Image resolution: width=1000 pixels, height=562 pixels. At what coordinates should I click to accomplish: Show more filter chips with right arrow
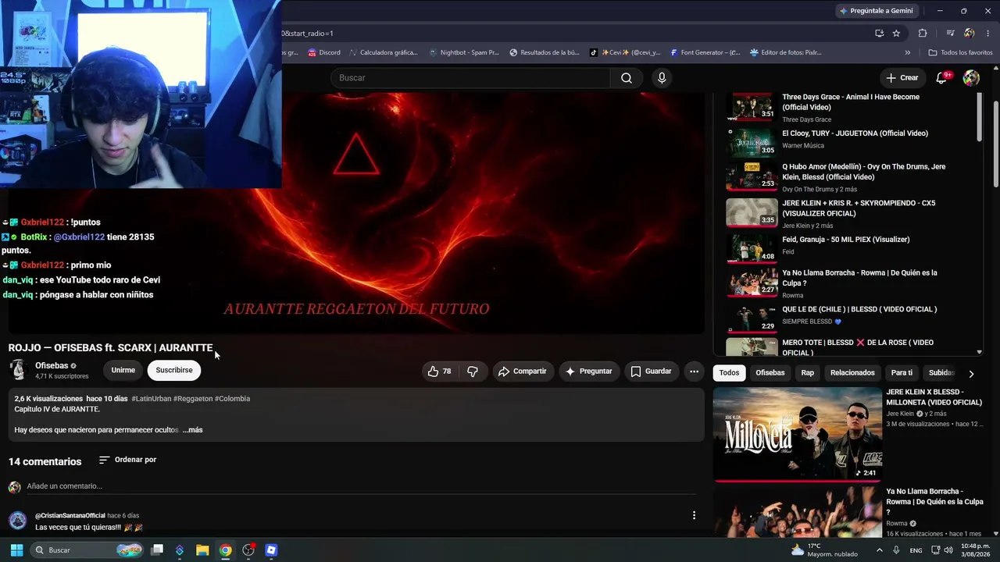(971, 374)
